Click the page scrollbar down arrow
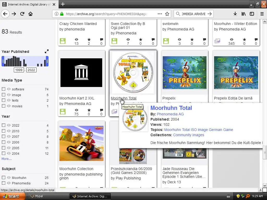 (x=265, y=185)
